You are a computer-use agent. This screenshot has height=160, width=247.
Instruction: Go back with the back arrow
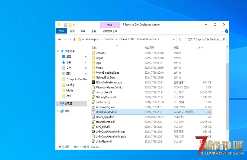pyautogui.click(x=59, y=39)
